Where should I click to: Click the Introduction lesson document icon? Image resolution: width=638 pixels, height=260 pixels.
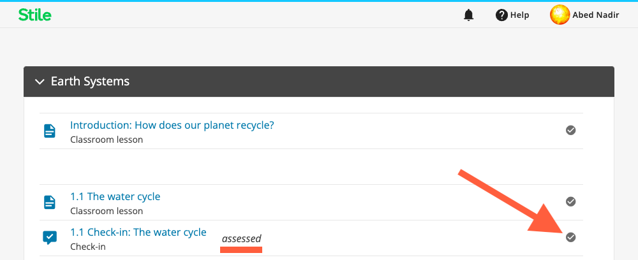point(50,131)
